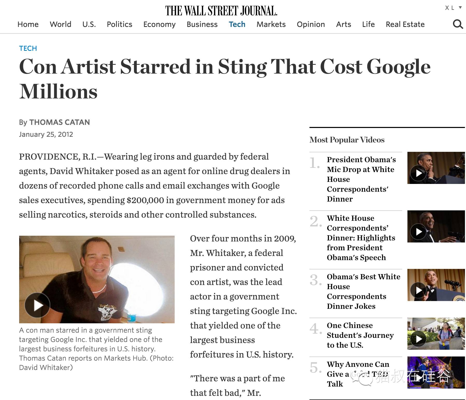Click the blue TECH category label
The width and height of the screenshot is (466, 400).
click(x=28, y=48)
